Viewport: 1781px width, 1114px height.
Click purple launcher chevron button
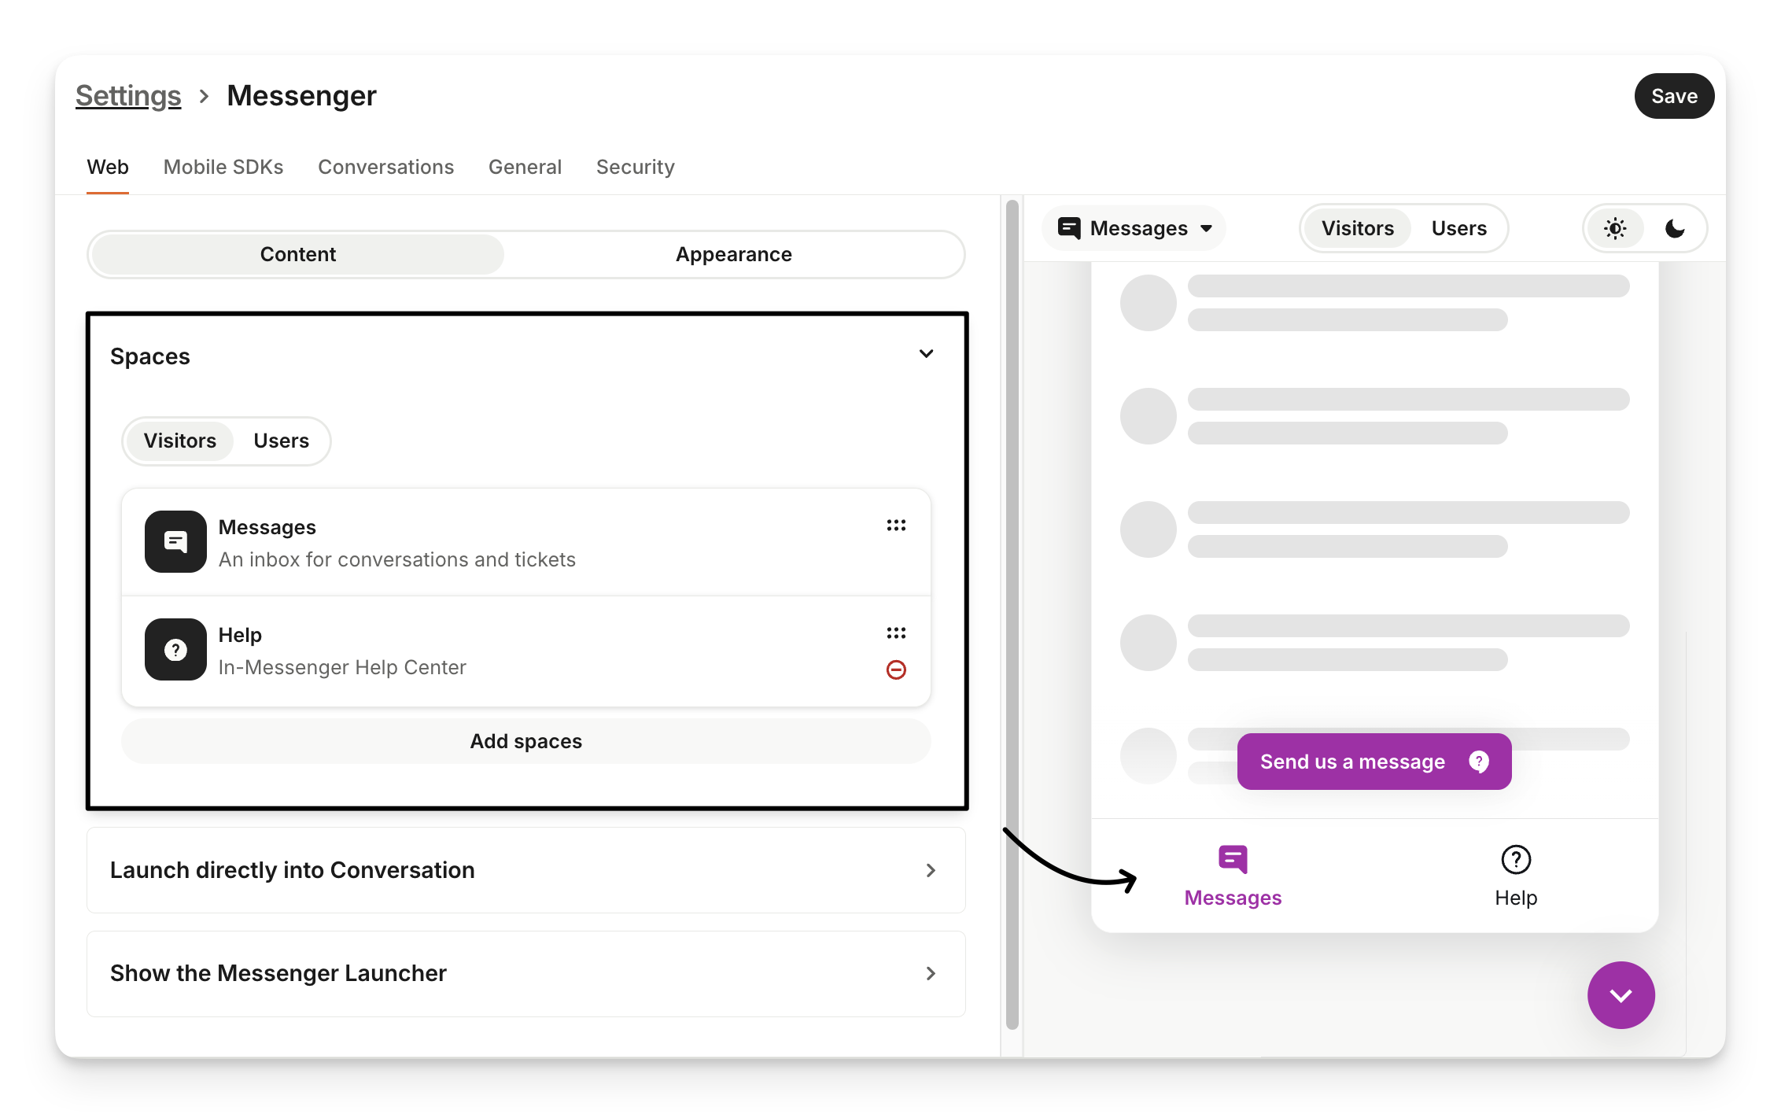(1621, 995)
